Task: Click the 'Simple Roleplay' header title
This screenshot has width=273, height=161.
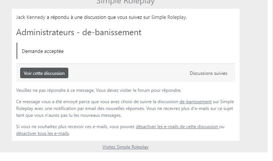Action: tap(125, 2)
